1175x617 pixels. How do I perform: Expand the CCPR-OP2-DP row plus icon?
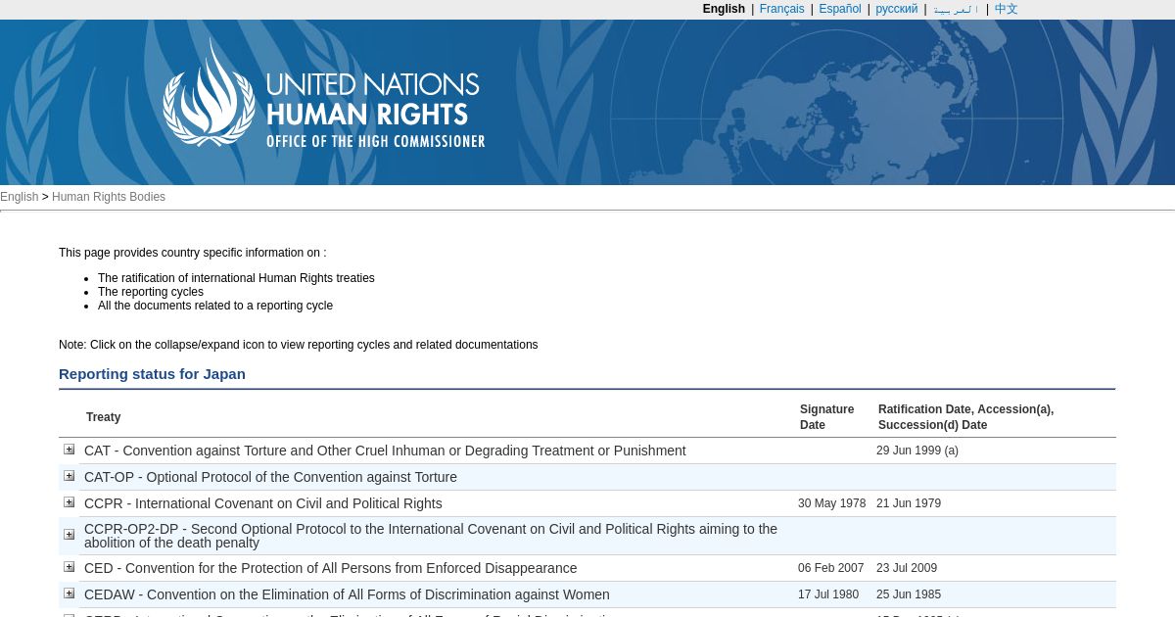[x=69, y=535]
